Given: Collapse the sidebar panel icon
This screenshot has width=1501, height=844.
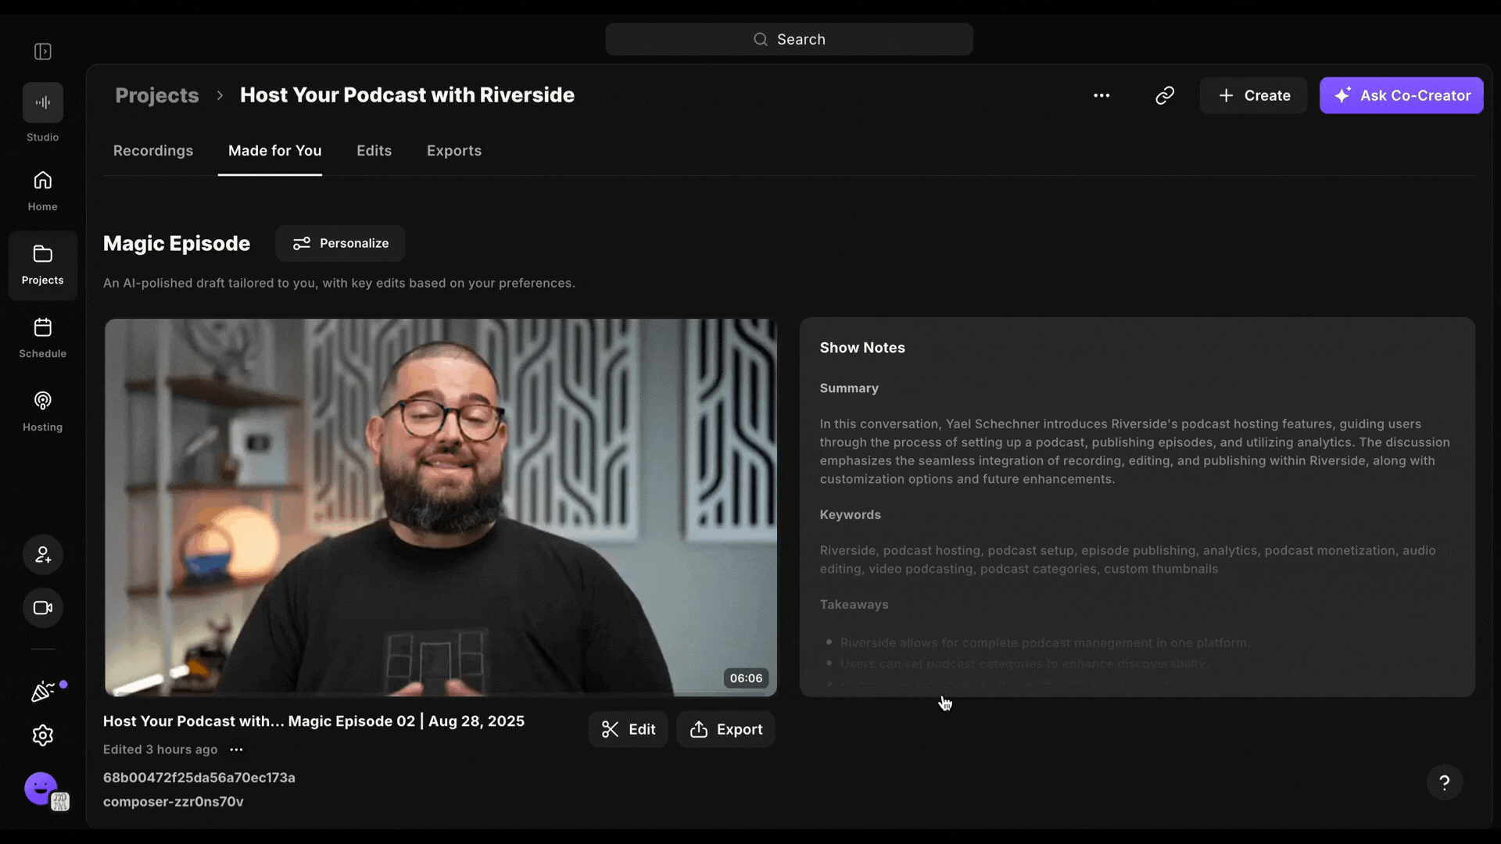Looking at the screenshot, I should pos(43,52).
